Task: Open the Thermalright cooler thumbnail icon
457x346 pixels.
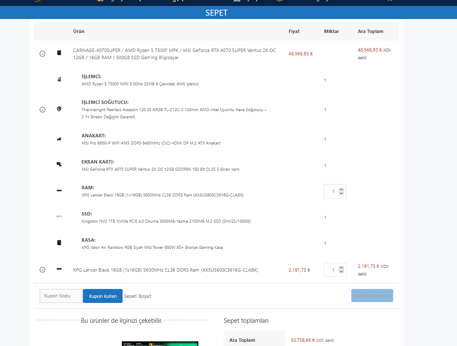Action: [x=59, y=109]
